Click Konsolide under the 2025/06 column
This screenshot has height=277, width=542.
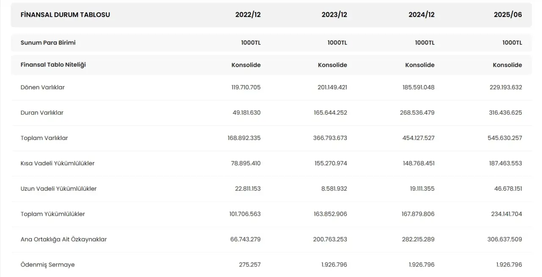[x=507, y=65]
